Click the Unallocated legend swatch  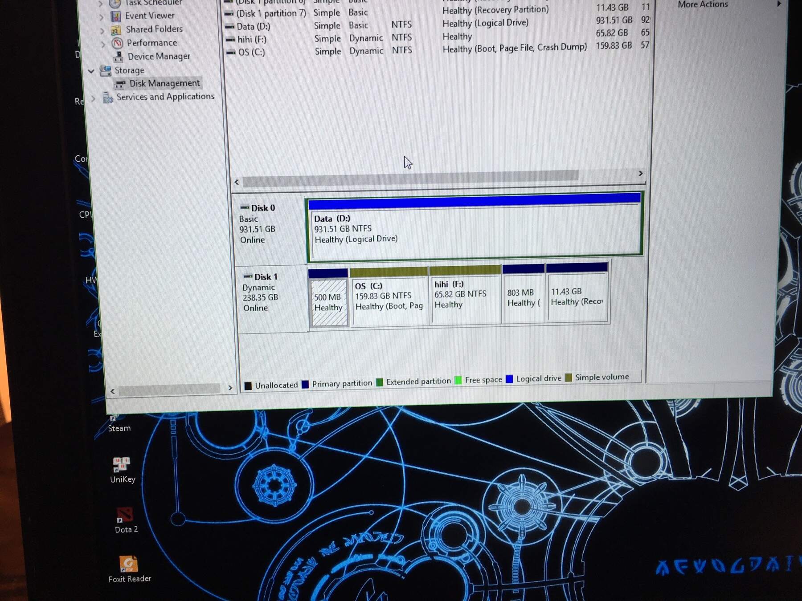point(248,386)
